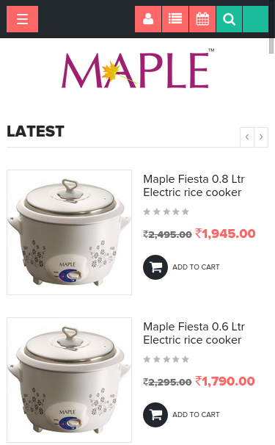Open the search magnifier icon

click(x=229, y=19)
